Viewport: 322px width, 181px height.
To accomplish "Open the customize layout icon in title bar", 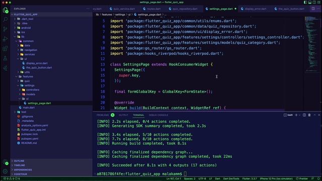I will 319,2.
